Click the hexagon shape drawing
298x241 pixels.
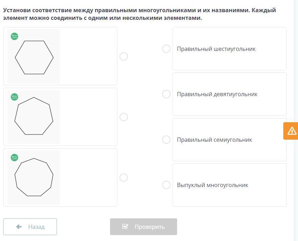[34, 57]
